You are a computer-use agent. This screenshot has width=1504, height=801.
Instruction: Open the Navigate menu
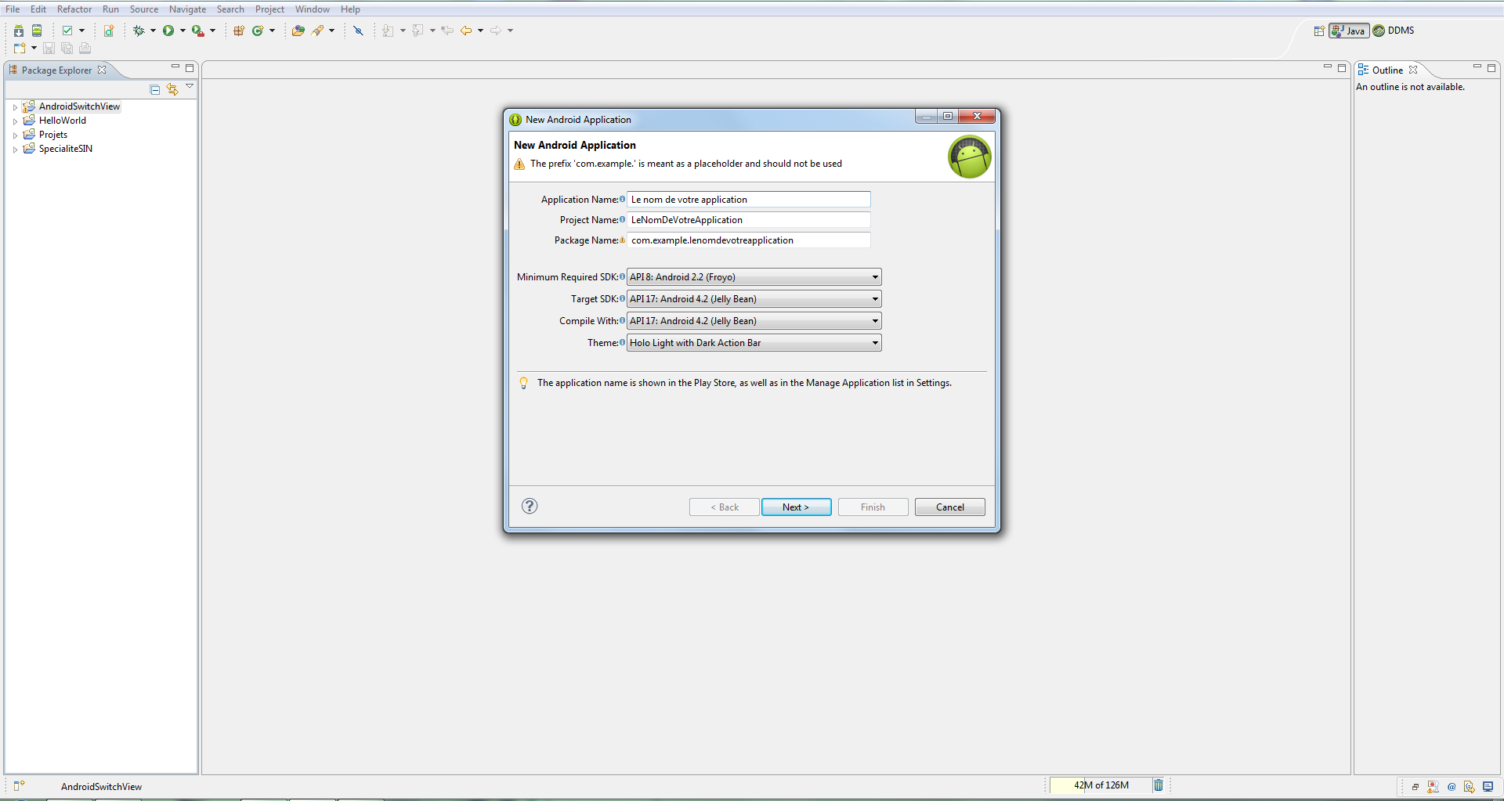(x=187, y=9)
